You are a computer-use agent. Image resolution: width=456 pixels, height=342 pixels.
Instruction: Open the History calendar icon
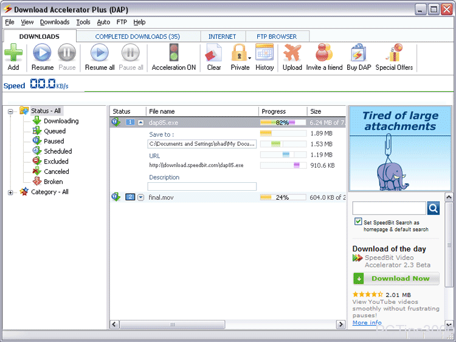264,53
